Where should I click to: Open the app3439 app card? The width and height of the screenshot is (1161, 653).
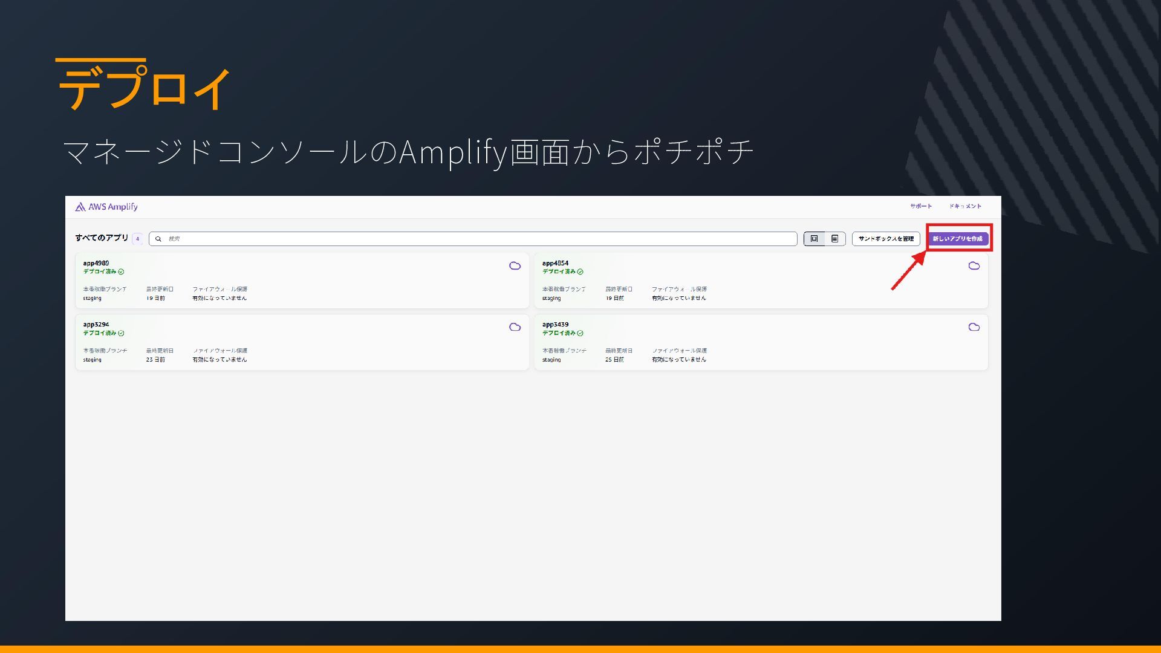761,342
